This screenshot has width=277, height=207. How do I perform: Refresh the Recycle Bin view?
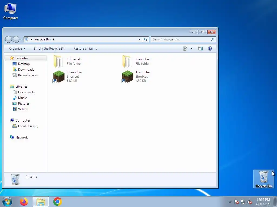coord(145,39)
